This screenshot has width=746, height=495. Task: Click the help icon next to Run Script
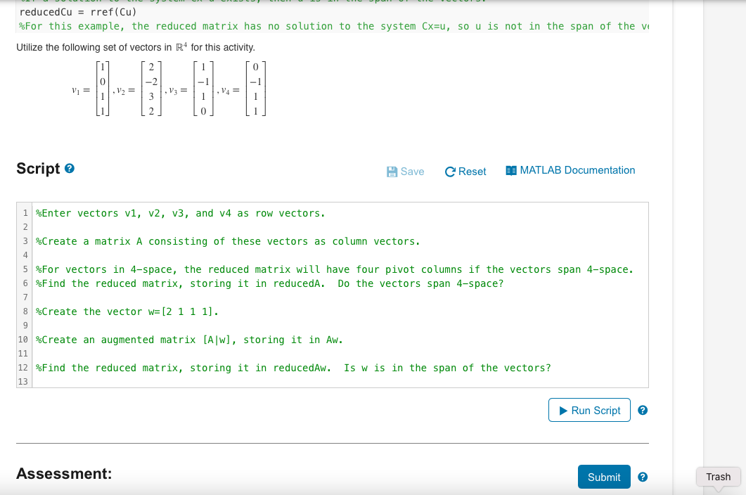642,410
